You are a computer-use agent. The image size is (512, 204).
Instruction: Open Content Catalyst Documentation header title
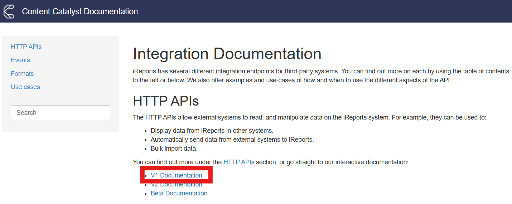[x=80, y=11]
